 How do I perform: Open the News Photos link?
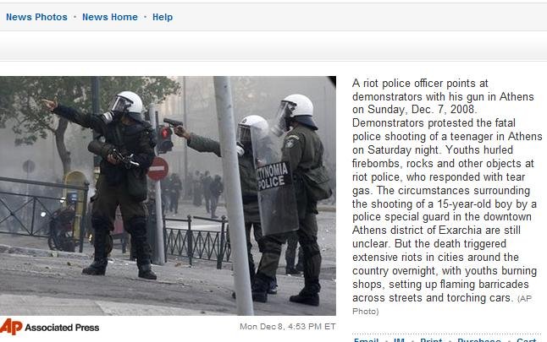click(36, 17)
